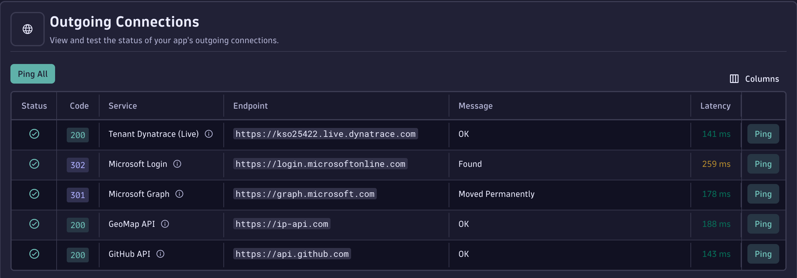Image resolution: width=797 pixels, height=278 pixels.
Task: Click success status icon in GitHub API row
Action: pos(34,254)
